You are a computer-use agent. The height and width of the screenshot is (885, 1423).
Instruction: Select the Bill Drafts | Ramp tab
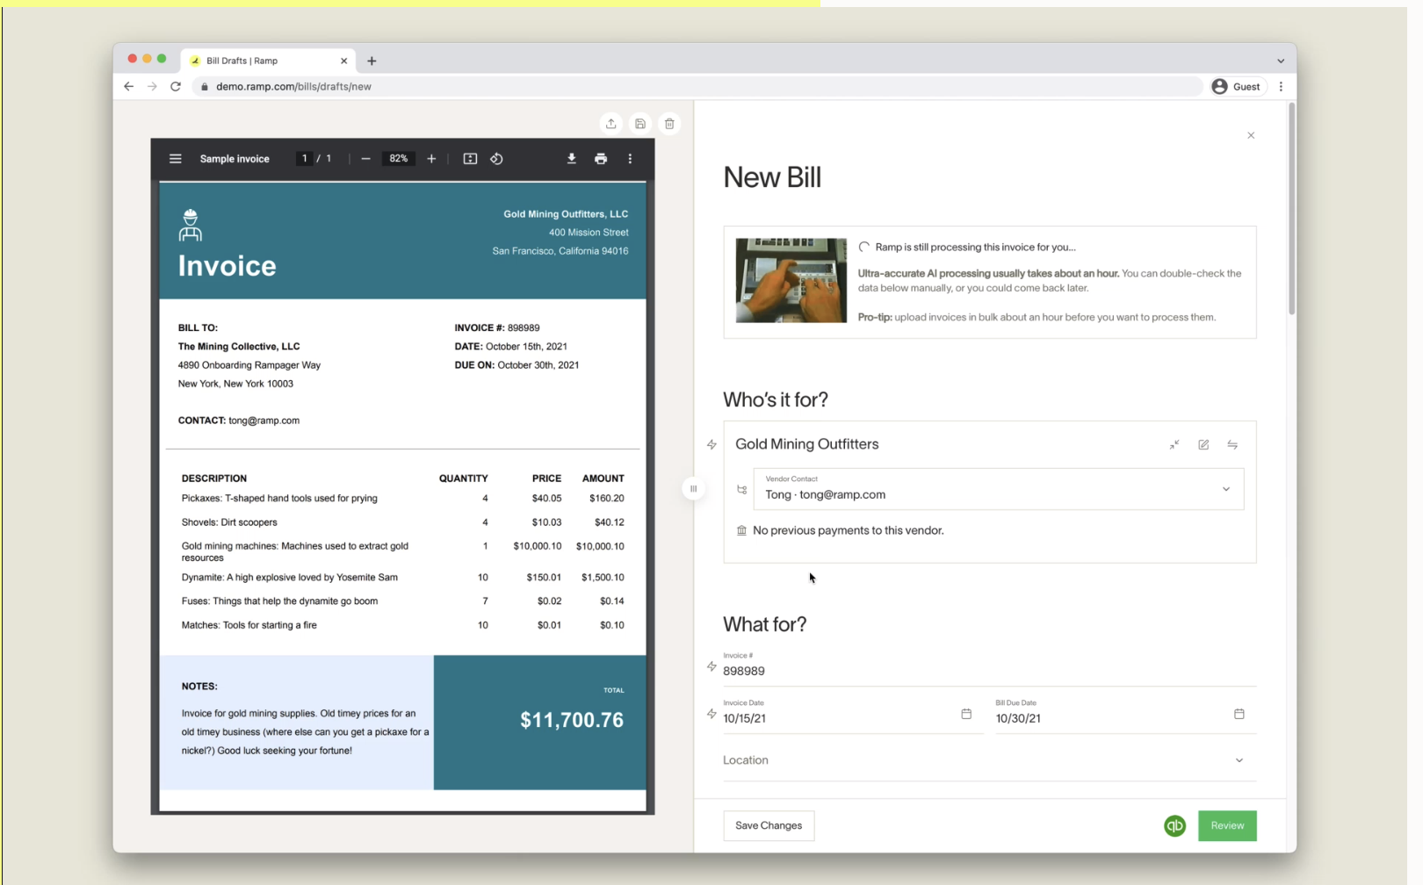pyautogui.click(x=269, y=61)
